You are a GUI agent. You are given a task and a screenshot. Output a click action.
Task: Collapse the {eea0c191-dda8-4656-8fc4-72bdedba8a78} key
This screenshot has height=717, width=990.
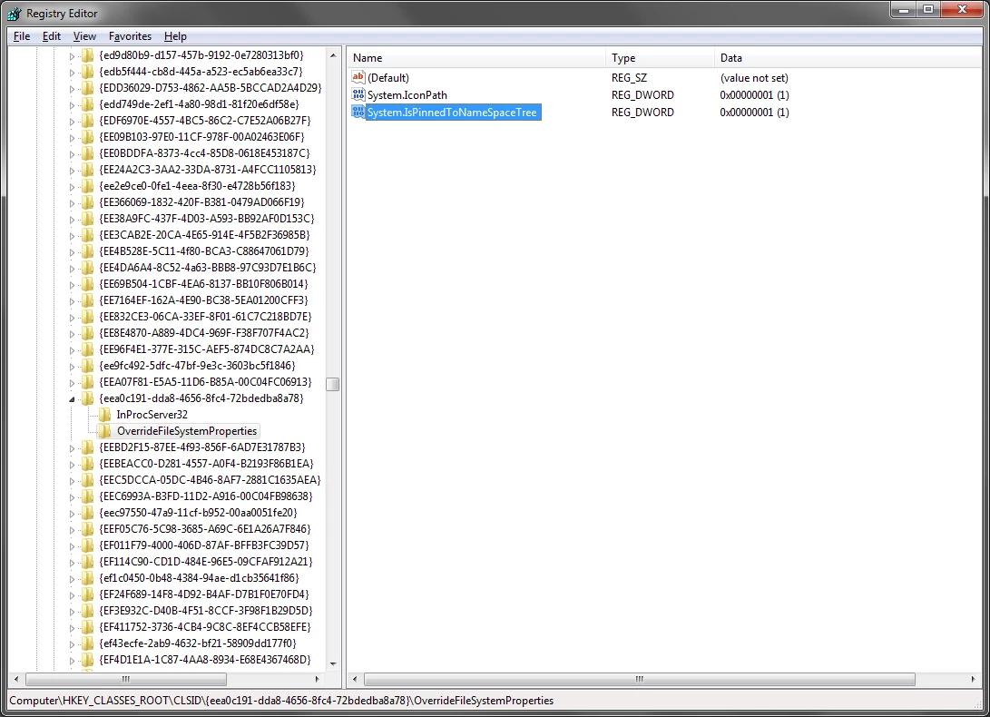tap(72, 398)
